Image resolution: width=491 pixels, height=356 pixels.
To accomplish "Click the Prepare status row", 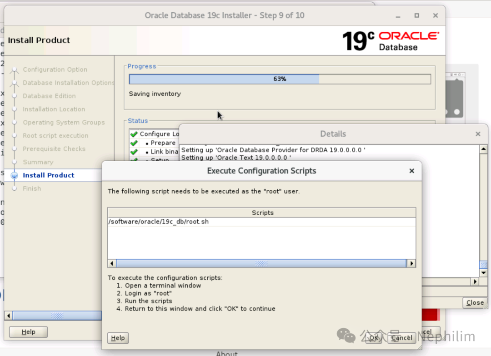I will [154, 143].
